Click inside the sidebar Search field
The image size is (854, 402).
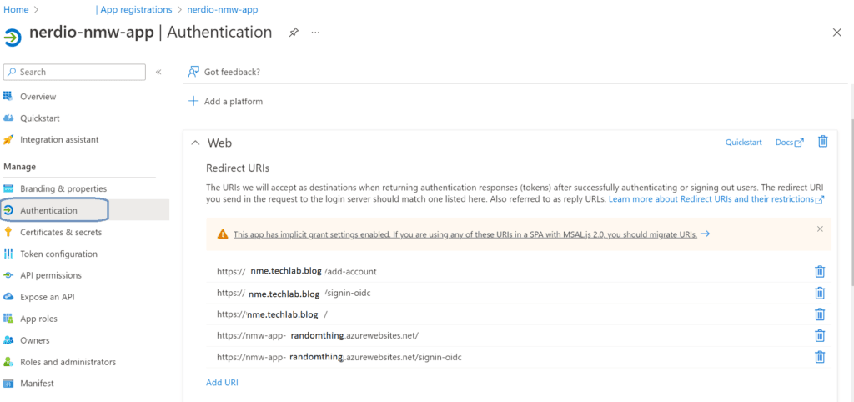coord(79,73)
